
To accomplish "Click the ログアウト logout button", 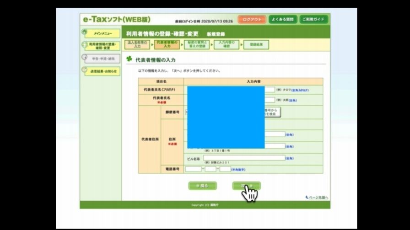I will (252, 20).
